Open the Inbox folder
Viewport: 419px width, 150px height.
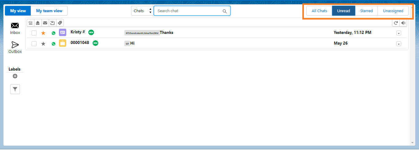pyautogui.click(x=15, y=28)
